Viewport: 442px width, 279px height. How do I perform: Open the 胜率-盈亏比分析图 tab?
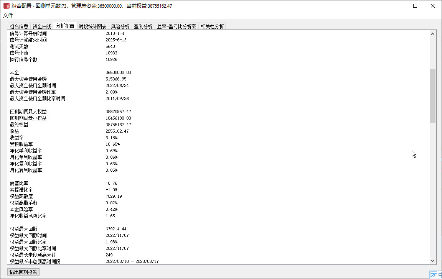click(x=176, y=26)
